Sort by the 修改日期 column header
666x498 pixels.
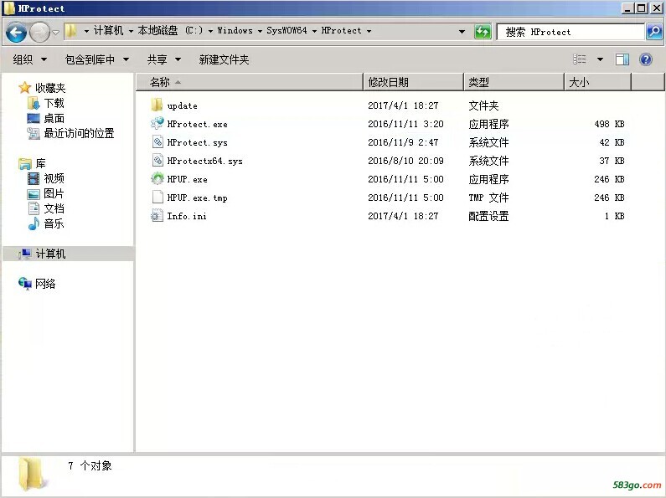(414, 82)
